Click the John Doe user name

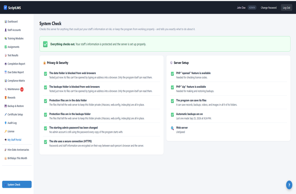tap(241, 8)
